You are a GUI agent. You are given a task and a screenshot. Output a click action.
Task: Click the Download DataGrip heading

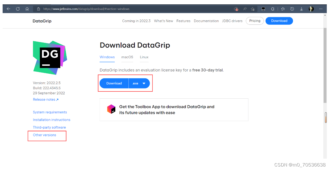[135, 45]
